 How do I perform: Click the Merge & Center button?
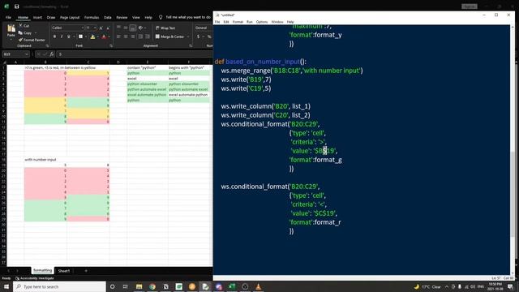point(169,36)
